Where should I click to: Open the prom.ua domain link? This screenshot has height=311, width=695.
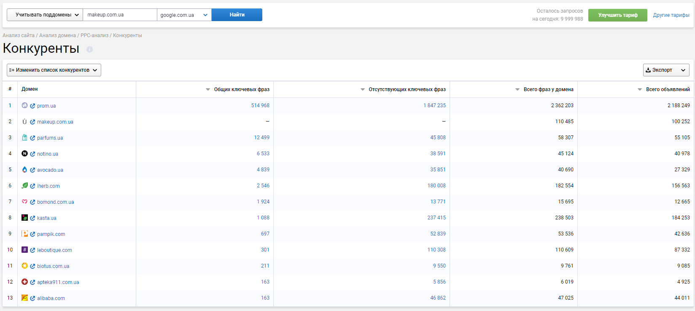pyautogui.click(x=46, y=106)
